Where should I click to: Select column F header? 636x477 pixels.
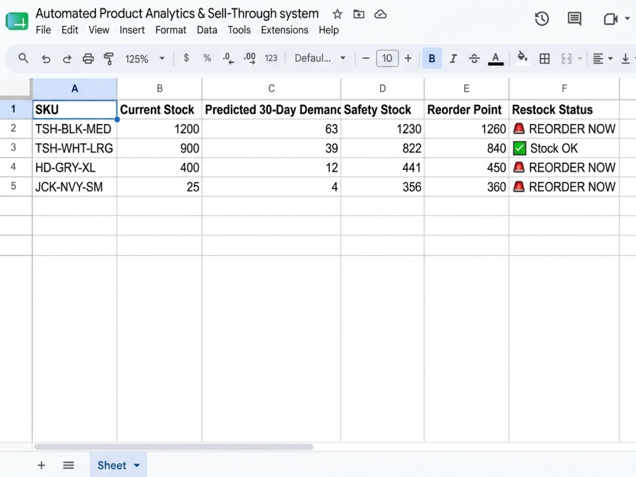tap(564, 88)
